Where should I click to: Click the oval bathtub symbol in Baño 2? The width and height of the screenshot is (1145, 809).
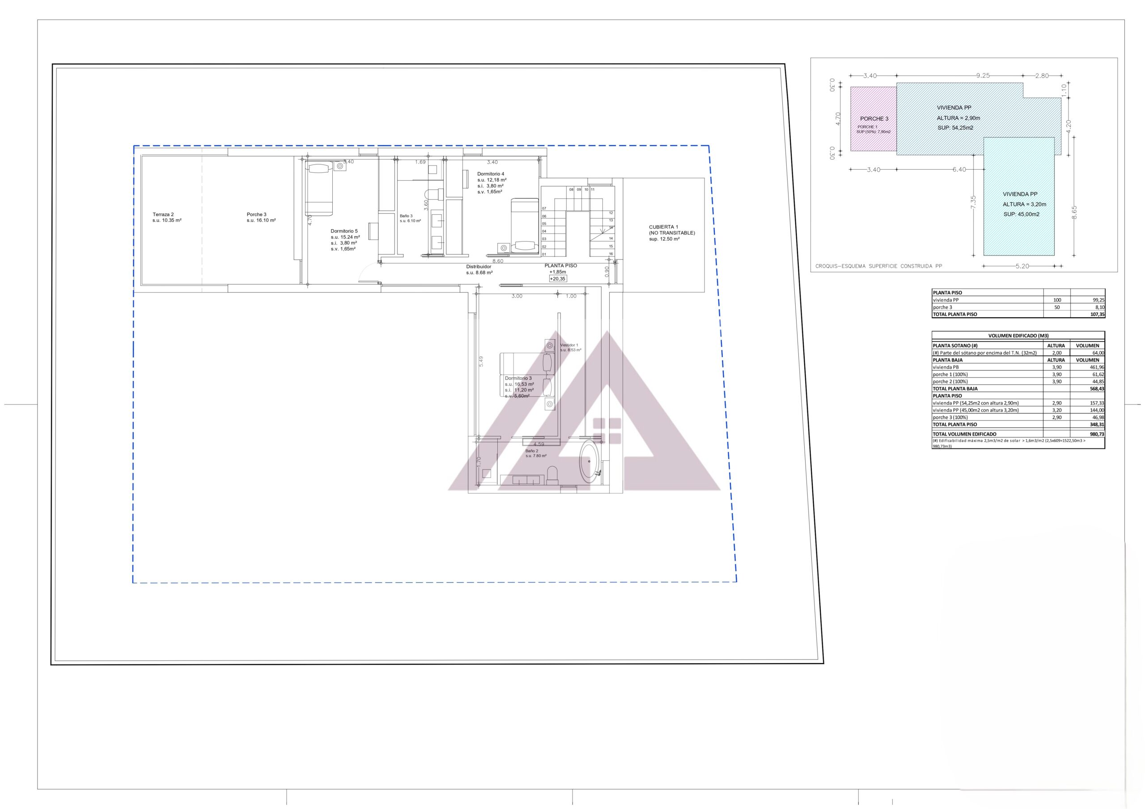589,462
